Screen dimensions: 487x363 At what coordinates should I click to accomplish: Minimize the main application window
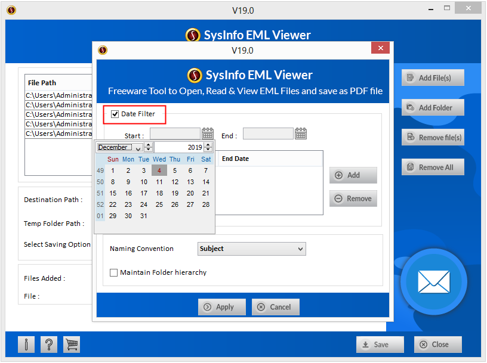pyautogui.click(x=431, y=9)
